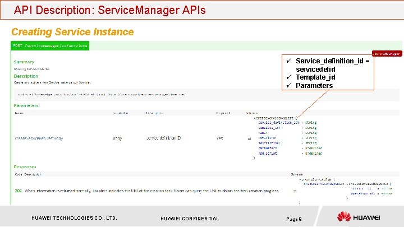The image size is (404, 227).
Task: Click the 'Template_id' callout item
Action: 315,77
